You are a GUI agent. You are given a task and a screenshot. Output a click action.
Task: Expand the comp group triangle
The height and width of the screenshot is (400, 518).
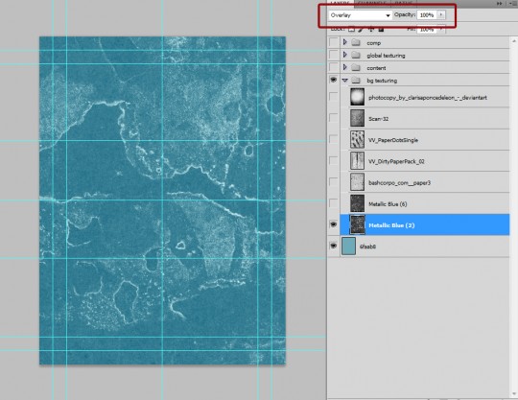[x=345, y=42]
